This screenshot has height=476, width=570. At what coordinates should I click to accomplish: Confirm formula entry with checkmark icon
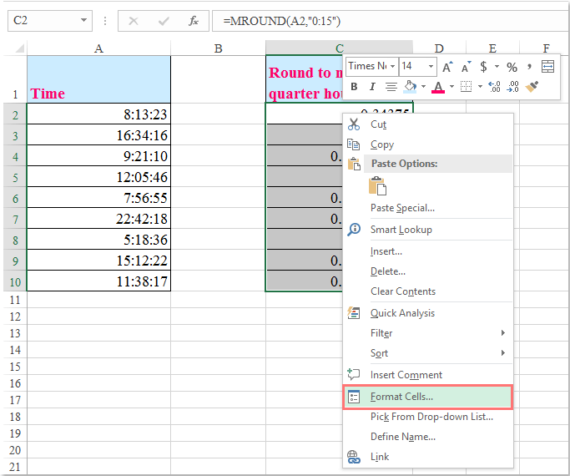(x=164, y=21)
